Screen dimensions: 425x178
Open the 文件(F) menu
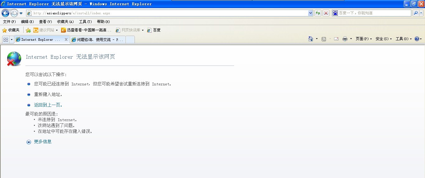click(9, 22)
